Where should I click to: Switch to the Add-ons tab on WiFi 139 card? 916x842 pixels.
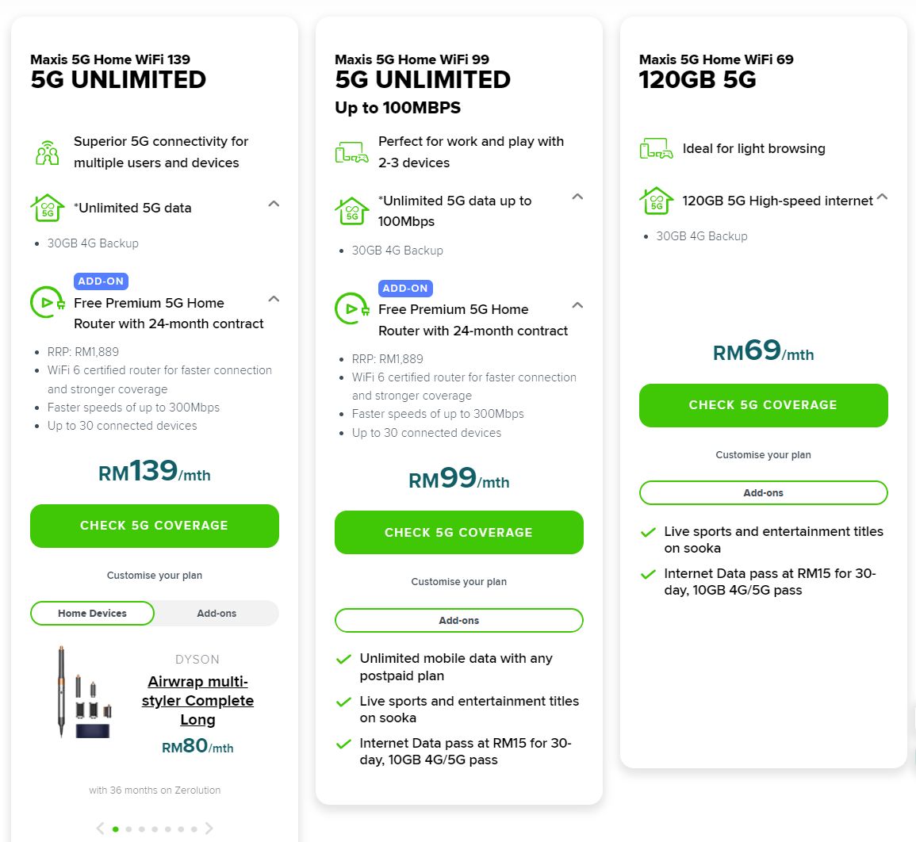point(217,613)
